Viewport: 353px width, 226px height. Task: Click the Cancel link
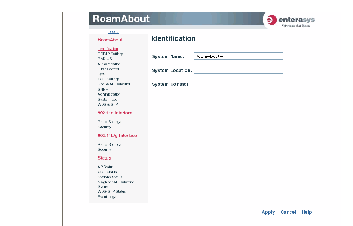tap(288, 212)
